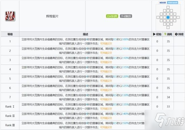Click the 初始 value 0 in the level 1 row

(157, 42)
